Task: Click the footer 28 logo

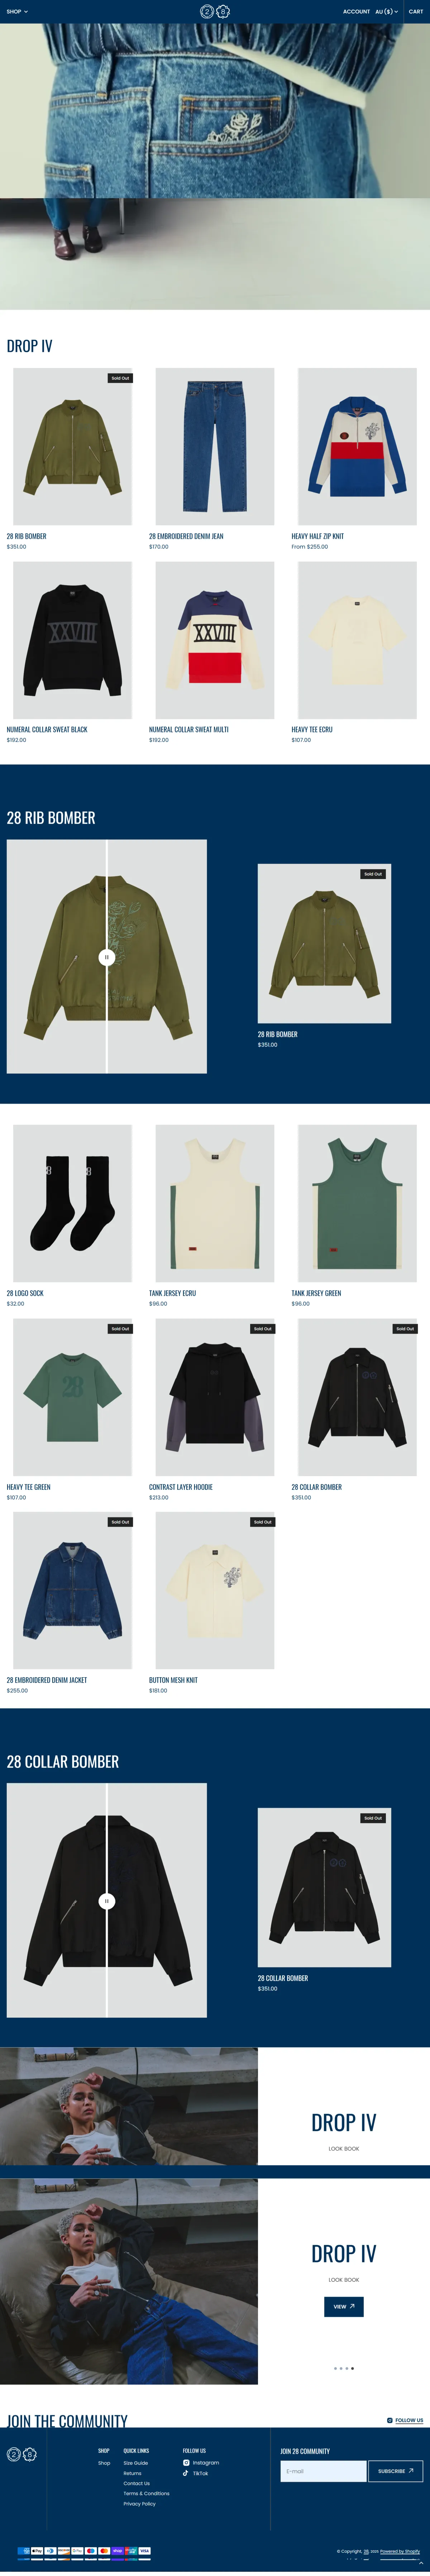Action: (22, 2454)
